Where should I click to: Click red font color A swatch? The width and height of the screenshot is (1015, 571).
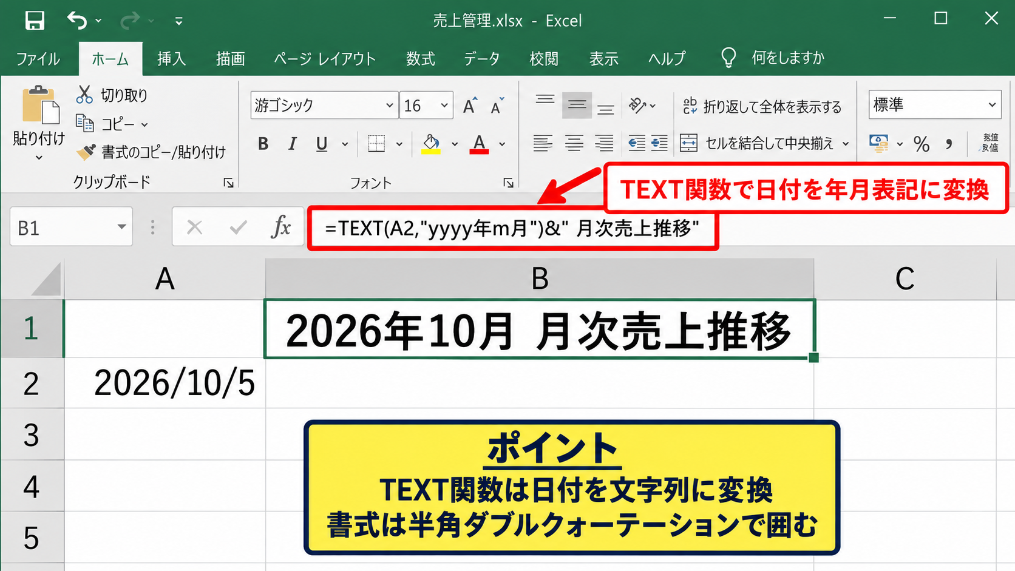479,144
